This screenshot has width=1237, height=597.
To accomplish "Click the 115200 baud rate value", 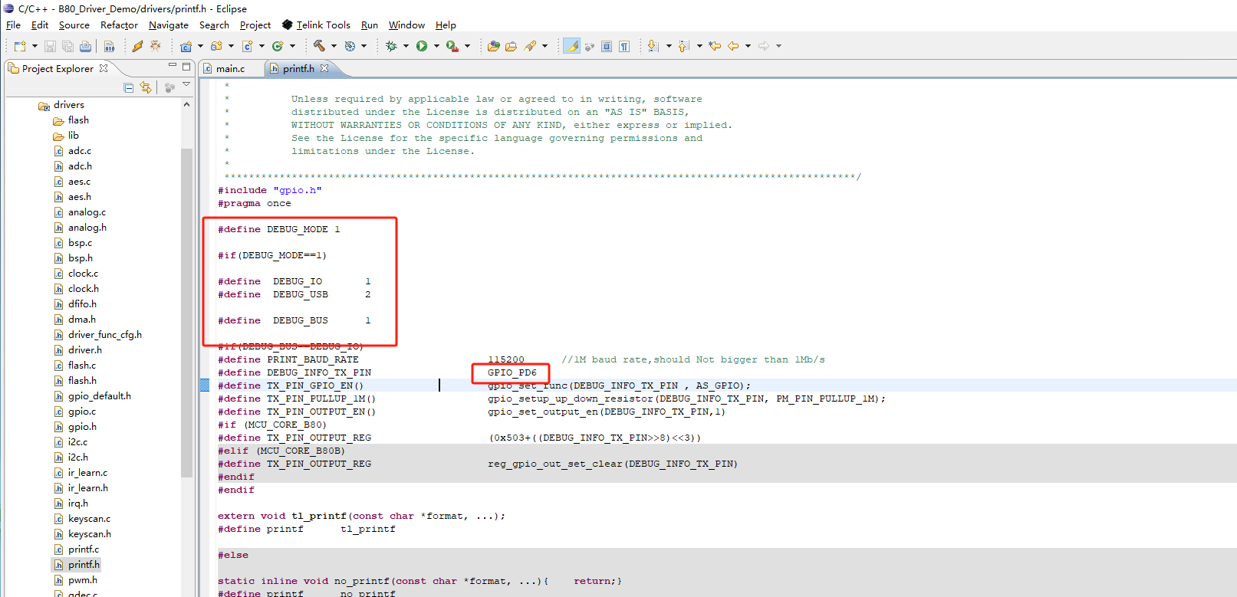I will pos(506,359).
